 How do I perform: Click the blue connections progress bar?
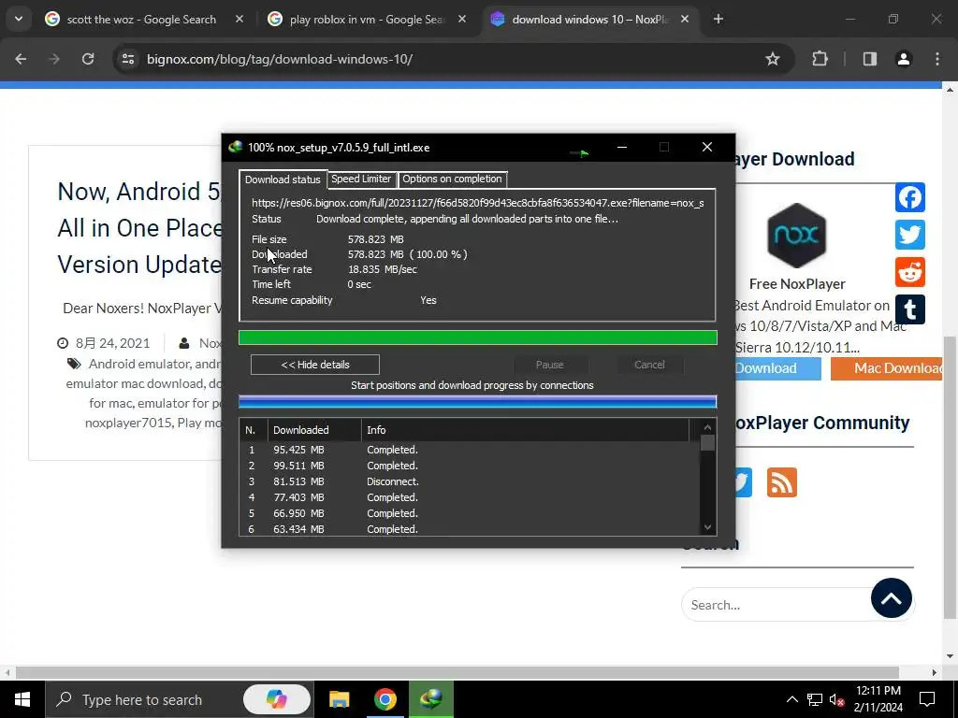point(478,402)
